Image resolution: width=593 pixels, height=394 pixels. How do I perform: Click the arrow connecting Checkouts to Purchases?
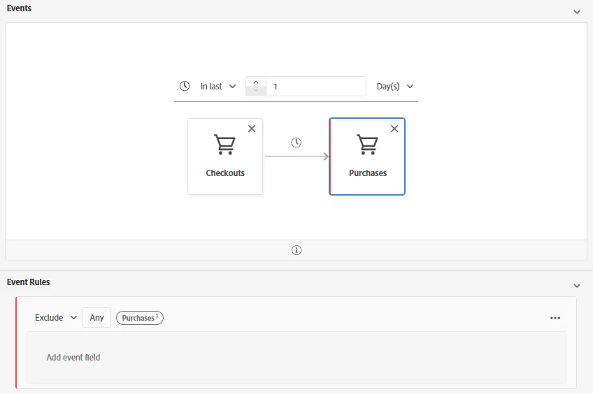(x=297, y=156)
